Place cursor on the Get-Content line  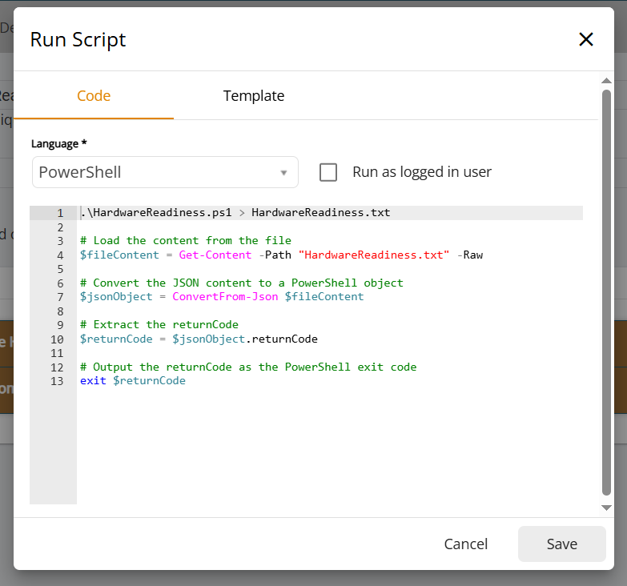pos(281,255)
